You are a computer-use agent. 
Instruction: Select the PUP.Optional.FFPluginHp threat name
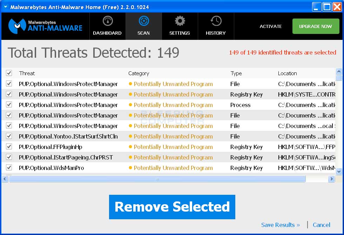click(x=50, y=147)
